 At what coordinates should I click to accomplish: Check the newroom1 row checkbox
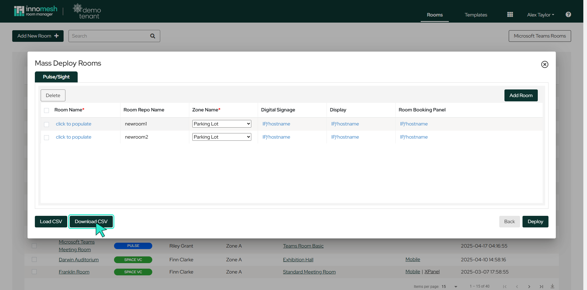(x=46, y=124)
